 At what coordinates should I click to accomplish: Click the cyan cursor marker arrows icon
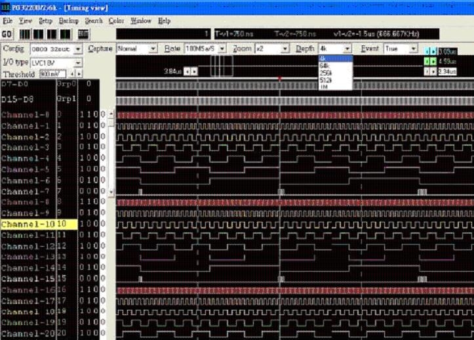click(430, 51)
